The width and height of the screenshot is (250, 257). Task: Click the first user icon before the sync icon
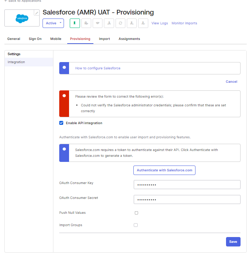point(109,23)
